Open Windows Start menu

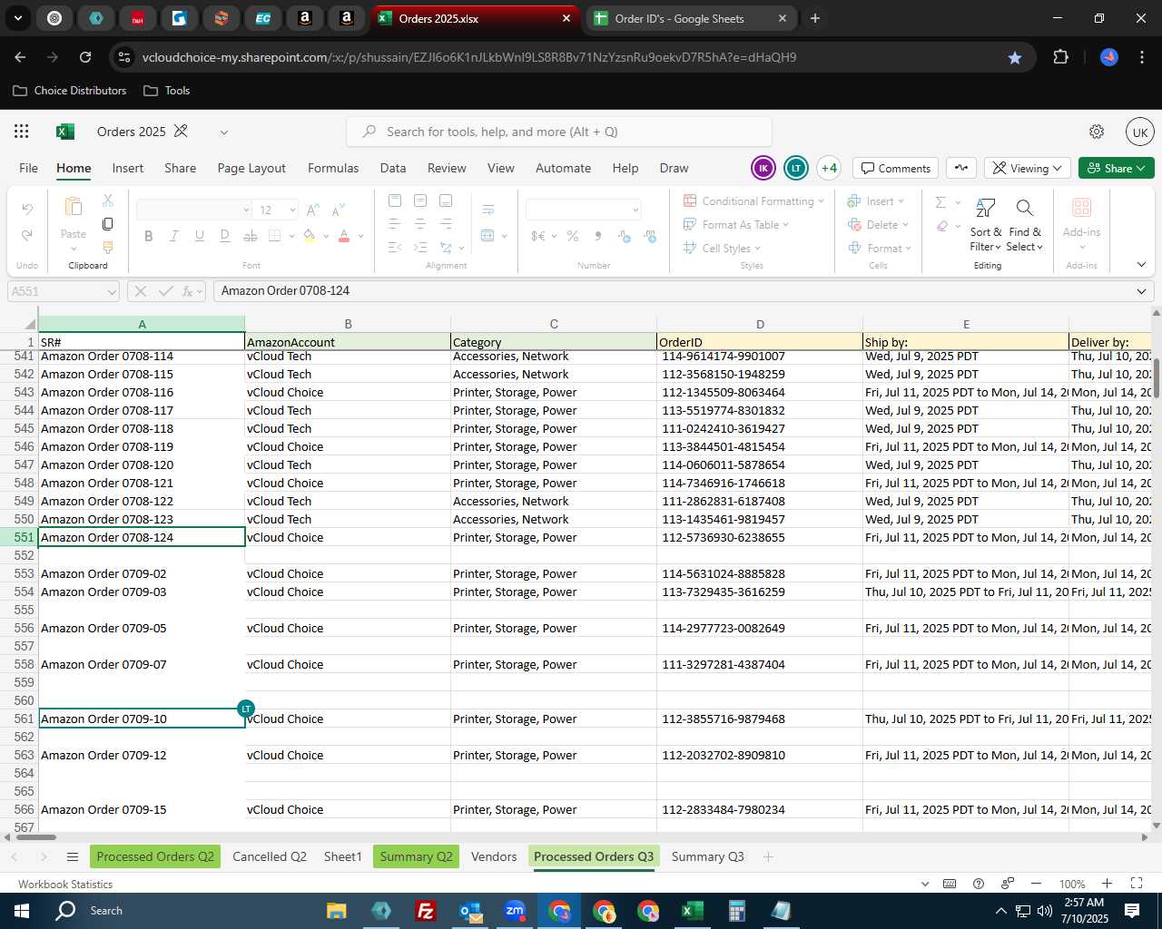[x=22, y=911]
